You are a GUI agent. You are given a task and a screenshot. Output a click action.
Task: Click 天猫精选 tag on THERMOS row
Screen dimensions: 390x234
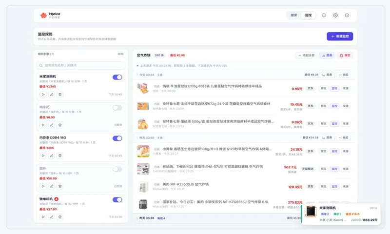click(308, 169)
